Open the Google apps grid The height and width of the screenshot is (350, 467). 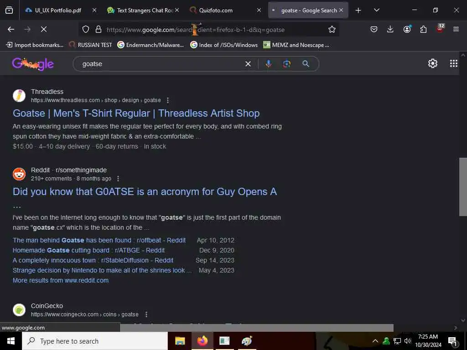click(x=454, y=63)
